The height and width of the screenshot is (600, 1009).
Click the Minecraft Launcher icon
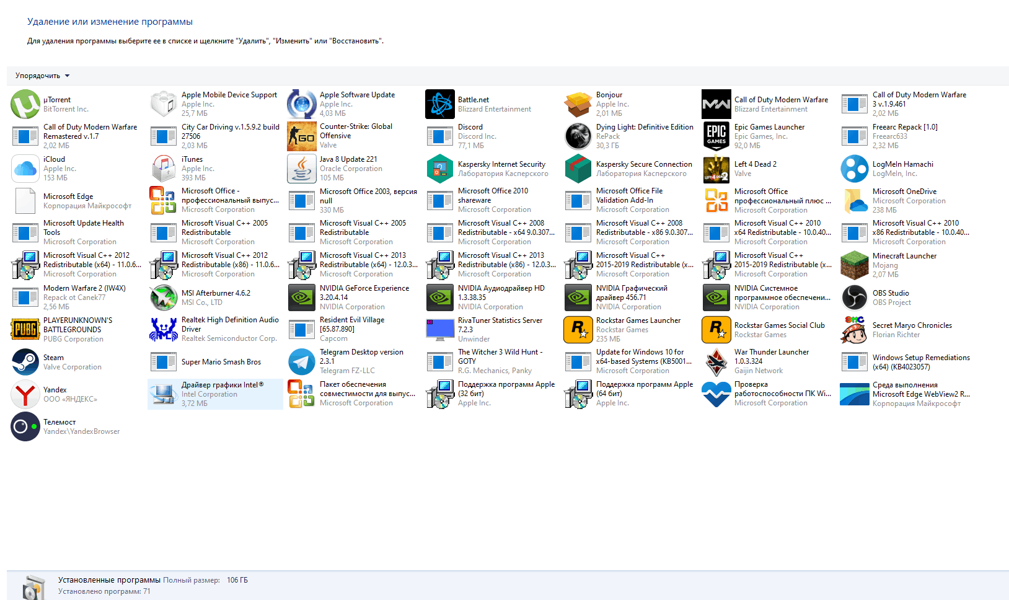point(855,265)
